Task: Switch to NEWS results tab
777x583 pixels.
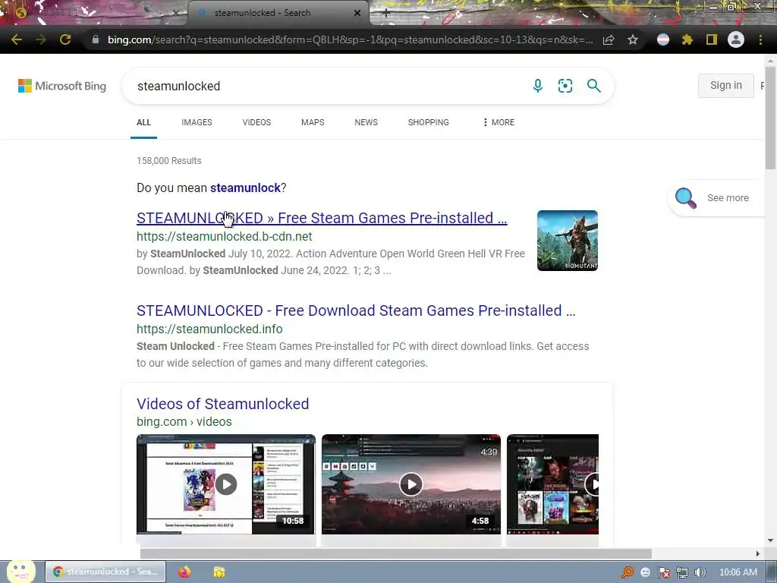Action: point(366,122)
